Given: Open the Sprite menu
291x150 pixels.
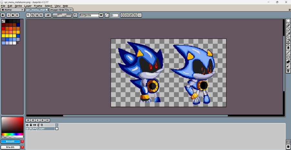Looking at the screenshot, I should 18,6.
